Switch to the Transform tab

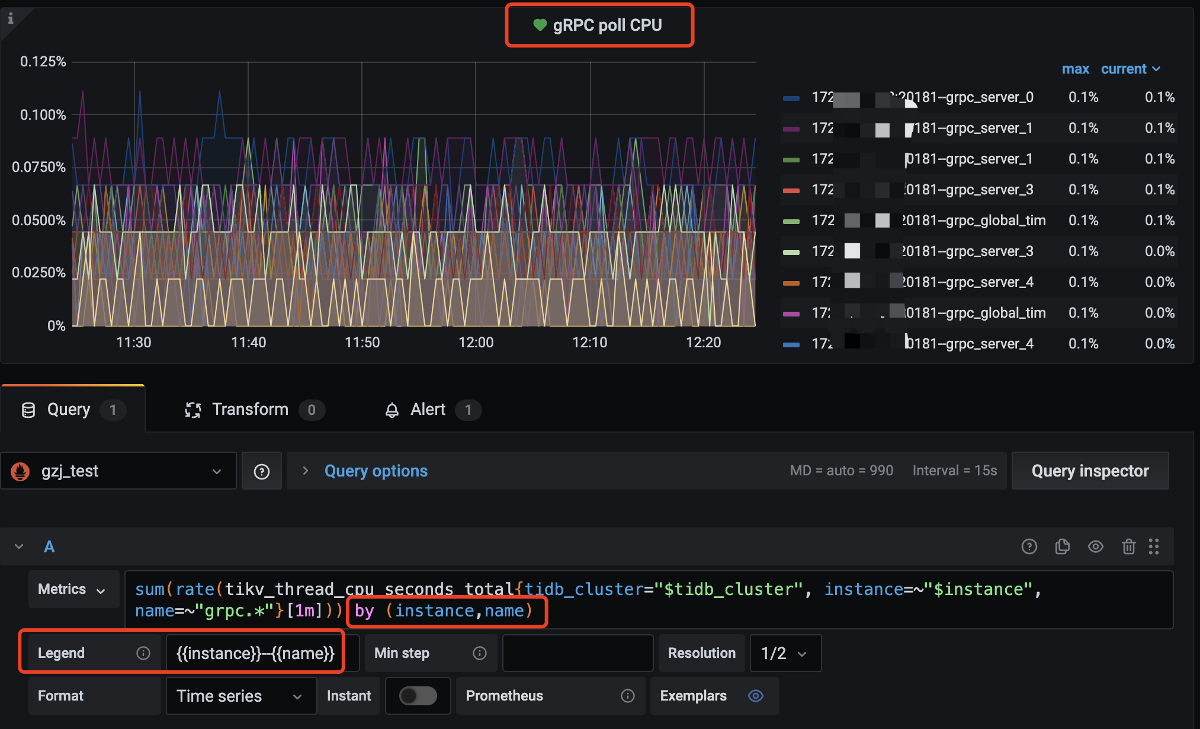[x=251, y=410]
